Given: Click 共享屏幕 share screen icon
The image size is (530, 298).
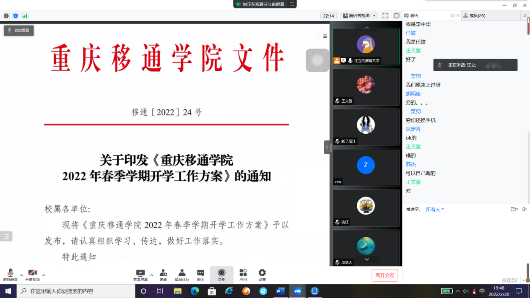Looking at the screenshot, I should tap(140, 275).
